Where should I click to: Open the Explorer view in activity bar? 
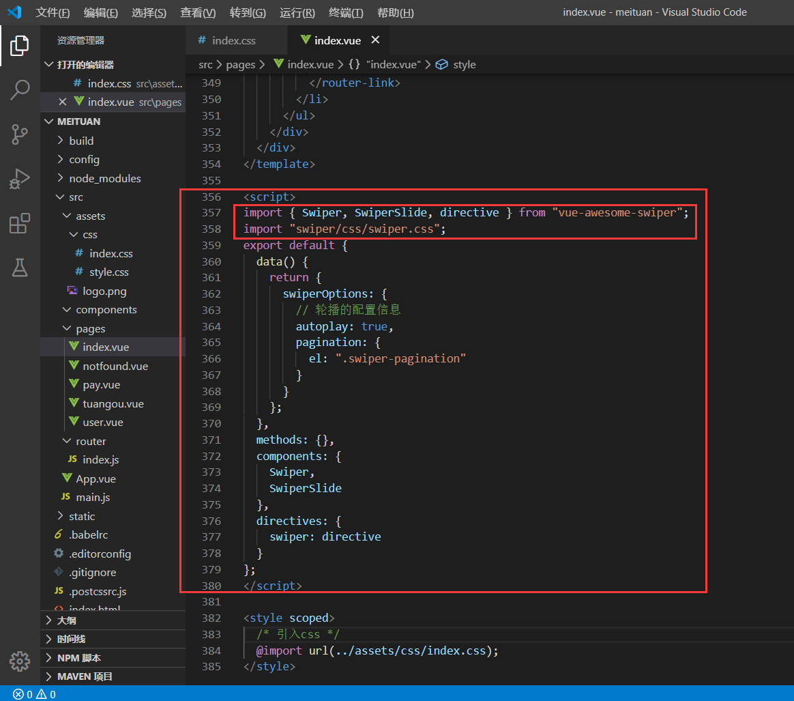pyautogui.click(x=19, y=46)
